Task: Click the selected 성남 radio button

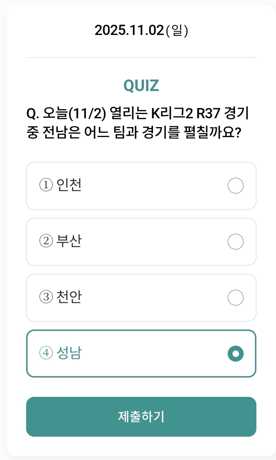Action: (235, 353)
